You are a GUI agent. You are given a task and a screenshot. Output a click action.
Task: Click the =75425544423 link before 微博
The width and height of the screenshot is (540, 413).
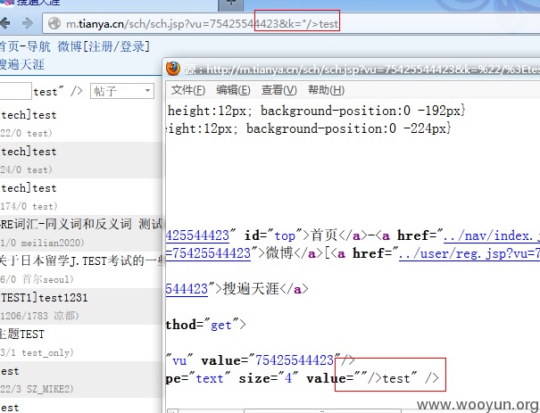click(208, 254)
